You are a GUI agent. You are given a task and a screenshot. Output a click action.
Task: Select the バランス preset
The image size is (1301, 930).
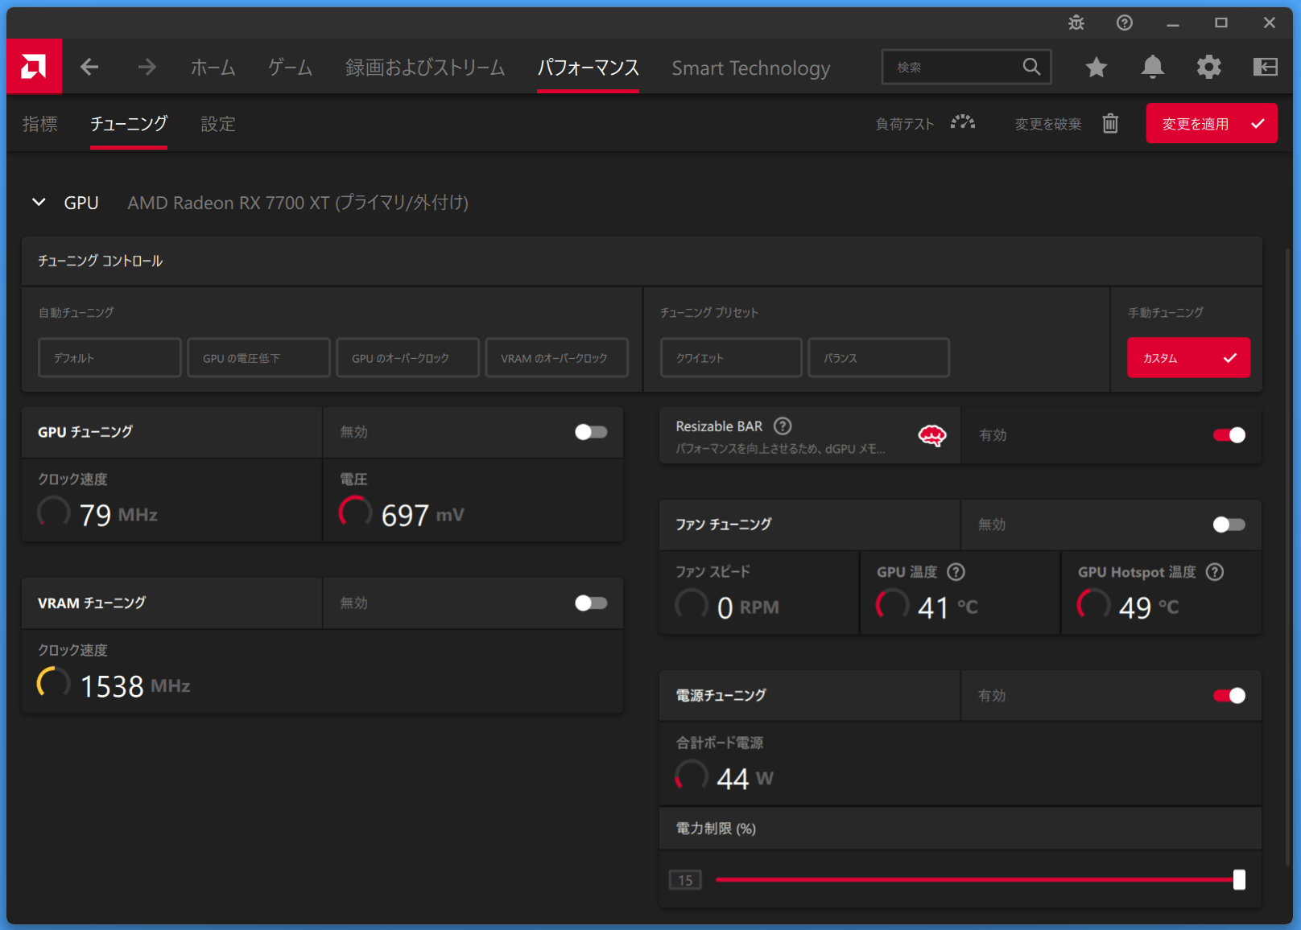coord(878,358)
